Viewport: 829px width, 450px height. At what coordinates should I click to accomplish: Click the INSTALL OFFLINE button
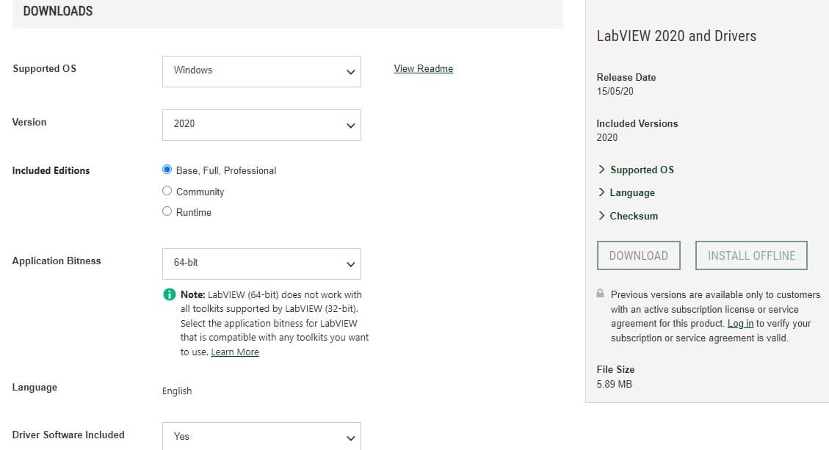tap(750, 255)
